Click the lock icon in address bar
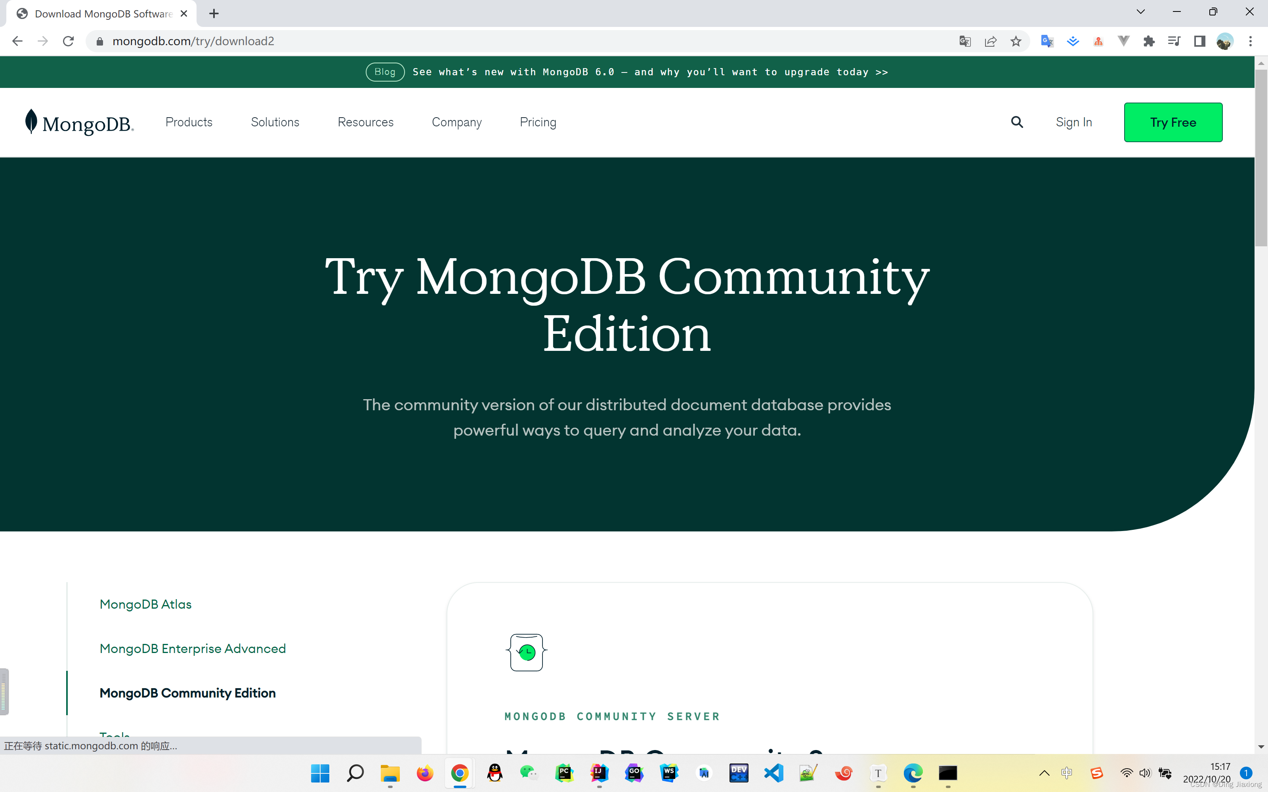This screenshot has height=792, width=1268. point(99,41)
